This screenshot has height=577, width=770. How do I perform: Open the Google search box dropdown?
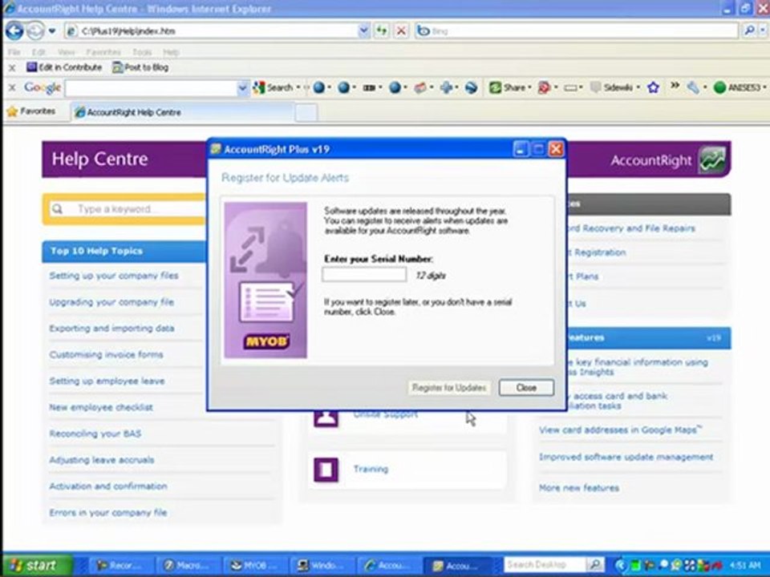coord(242,88)
